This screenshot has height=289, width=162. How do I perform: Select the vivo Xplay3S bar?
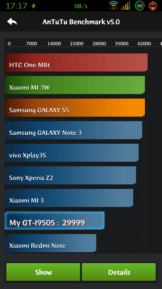pos(72,153)
